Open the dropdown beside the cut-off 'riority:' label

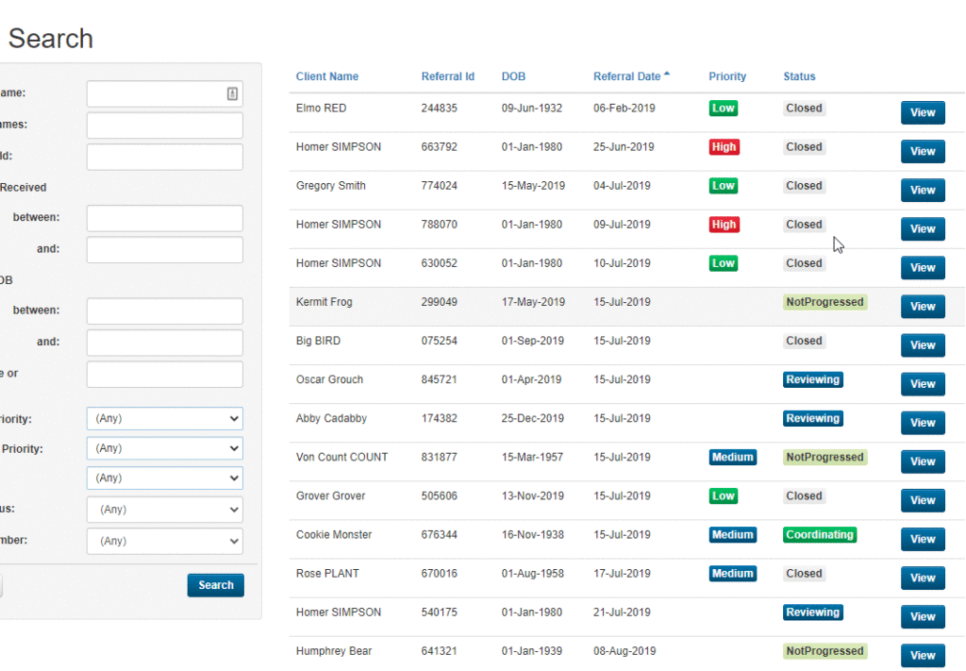[x=164, y=418]
